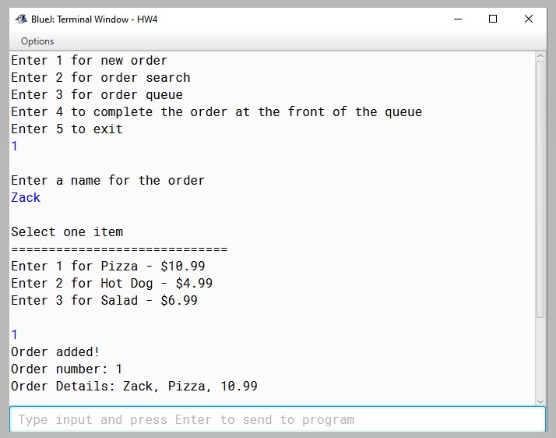Click the blue Zack input text
556x438 pixels.
(x=26, y=197)
